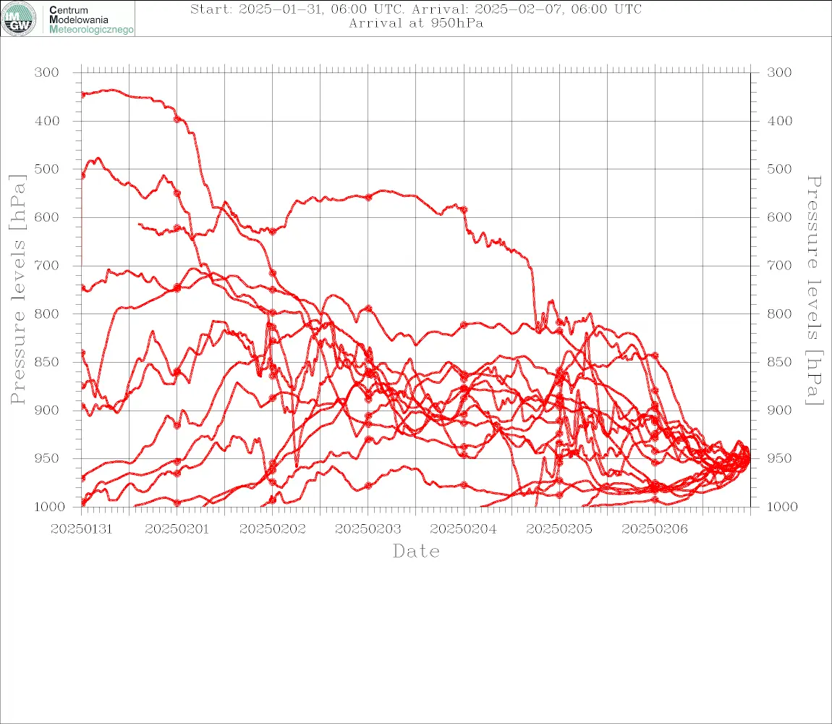Click the 20250201 date label
Viewport: 832px width, 724px height.
click(177, 529)
